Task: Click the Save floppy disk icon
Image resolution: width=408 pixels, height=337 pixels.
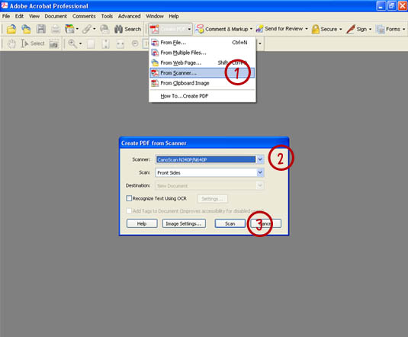Action: pyautogui.click(x=41, y=29)
